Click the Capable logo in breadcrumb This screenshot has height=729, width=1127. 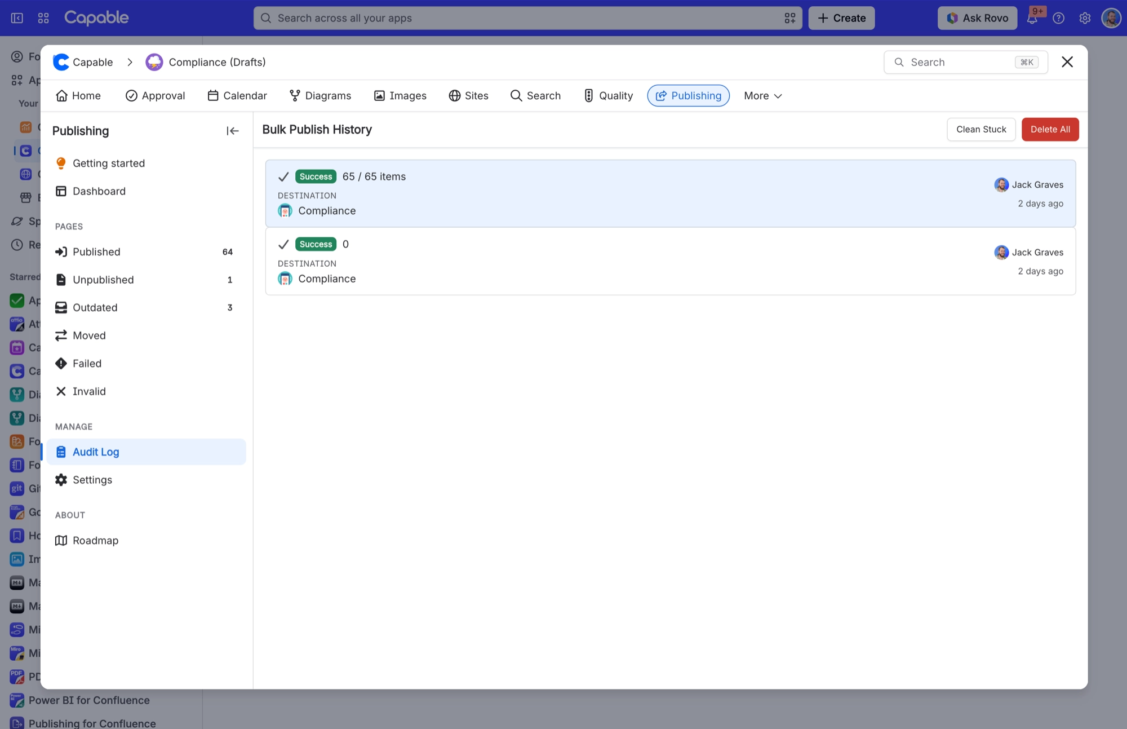[x=60, y=62]
